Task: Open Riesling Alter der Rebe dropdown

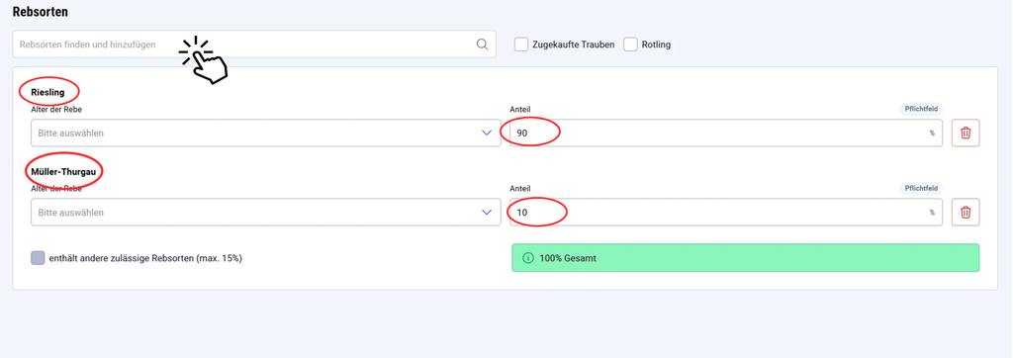Action: (x=265, y=134)
